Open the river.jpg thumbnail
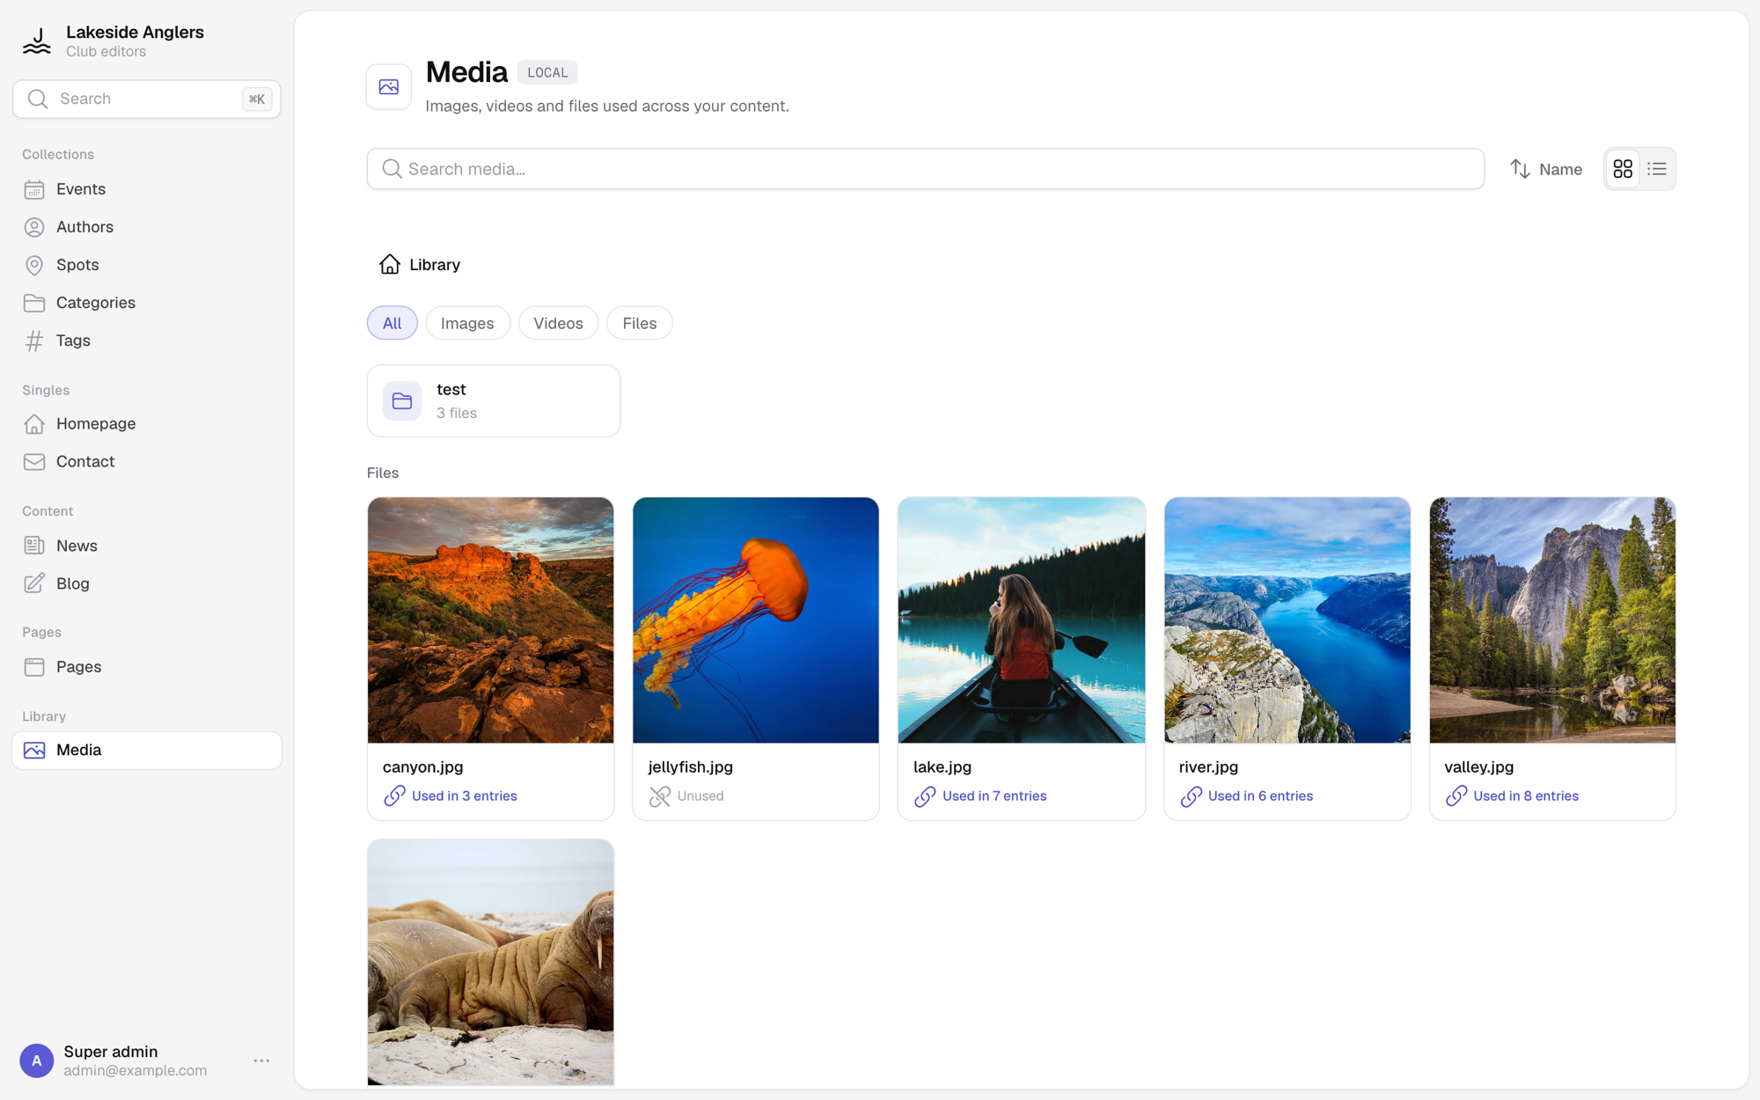This screenshot has width=1760, height=1100. 1287,620
